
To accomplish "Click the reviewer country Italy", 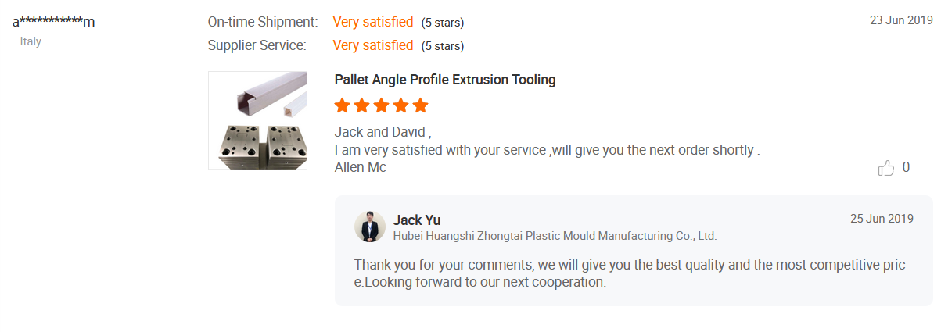I will [31, 41].
